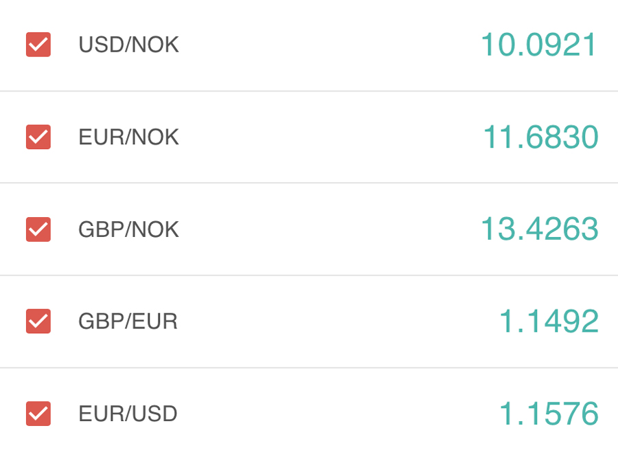Screen dimensions: 618x452
Task: Select the 11.6830 exchange rate
Action: click(540, 137)
